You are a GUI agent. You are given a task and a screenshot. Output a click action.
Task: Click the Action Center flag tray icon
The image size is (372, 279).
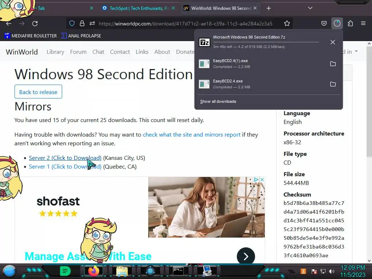point(314,271)
